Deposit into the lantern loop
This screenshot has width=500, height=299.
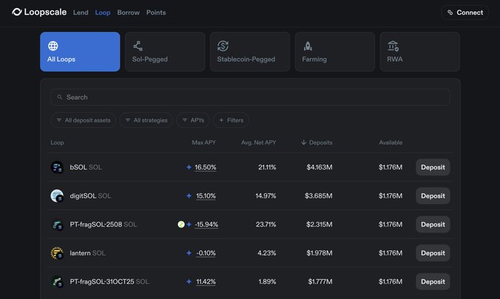click(432, 253)
